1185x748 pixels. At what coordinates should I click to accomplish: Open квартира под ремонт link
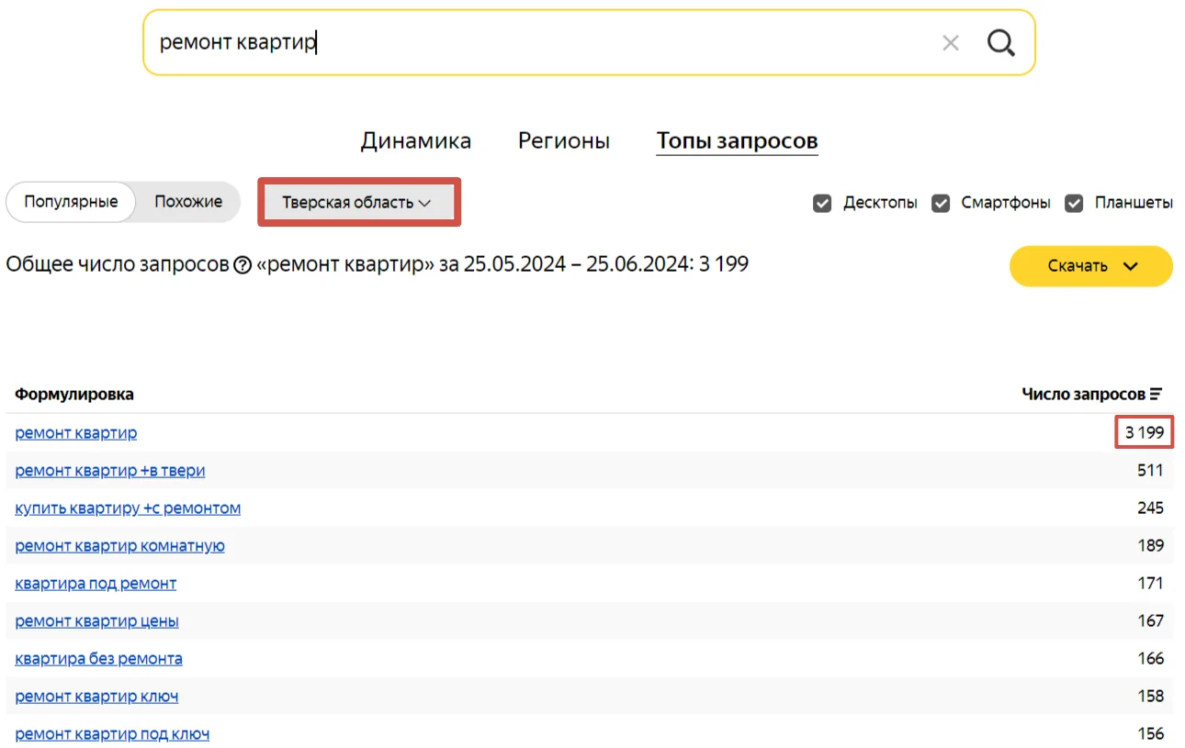(96, 584)
